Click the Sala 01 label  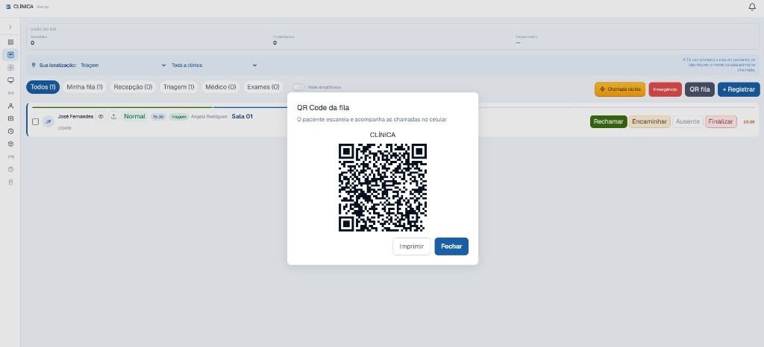(242, 117)
